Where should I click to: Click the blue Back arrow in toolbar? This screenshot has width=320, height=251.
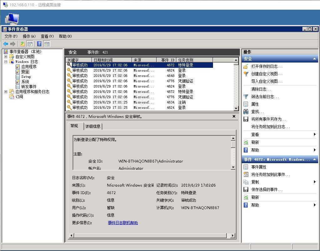[6, 44]
